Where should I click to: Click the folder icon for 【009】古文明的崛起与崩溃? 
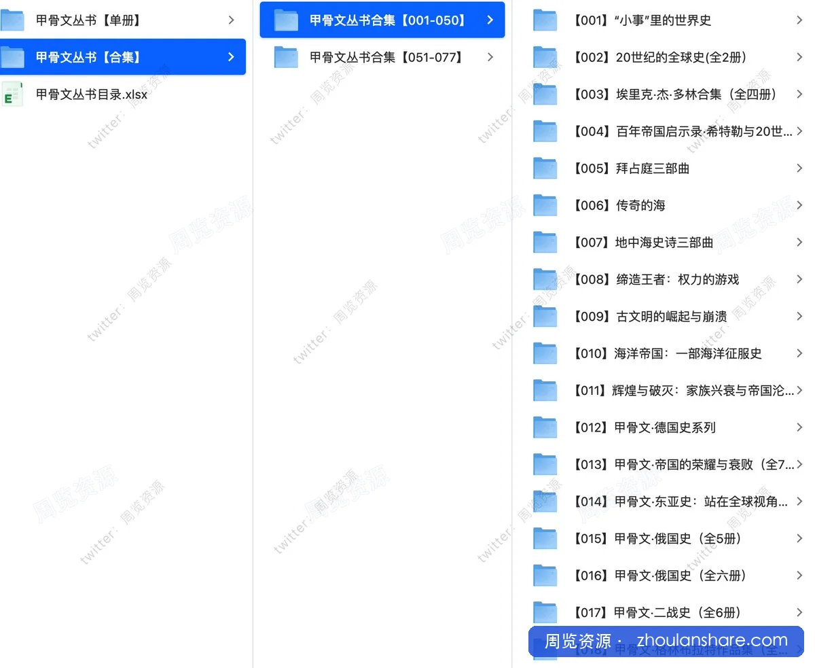click(545, 317)
